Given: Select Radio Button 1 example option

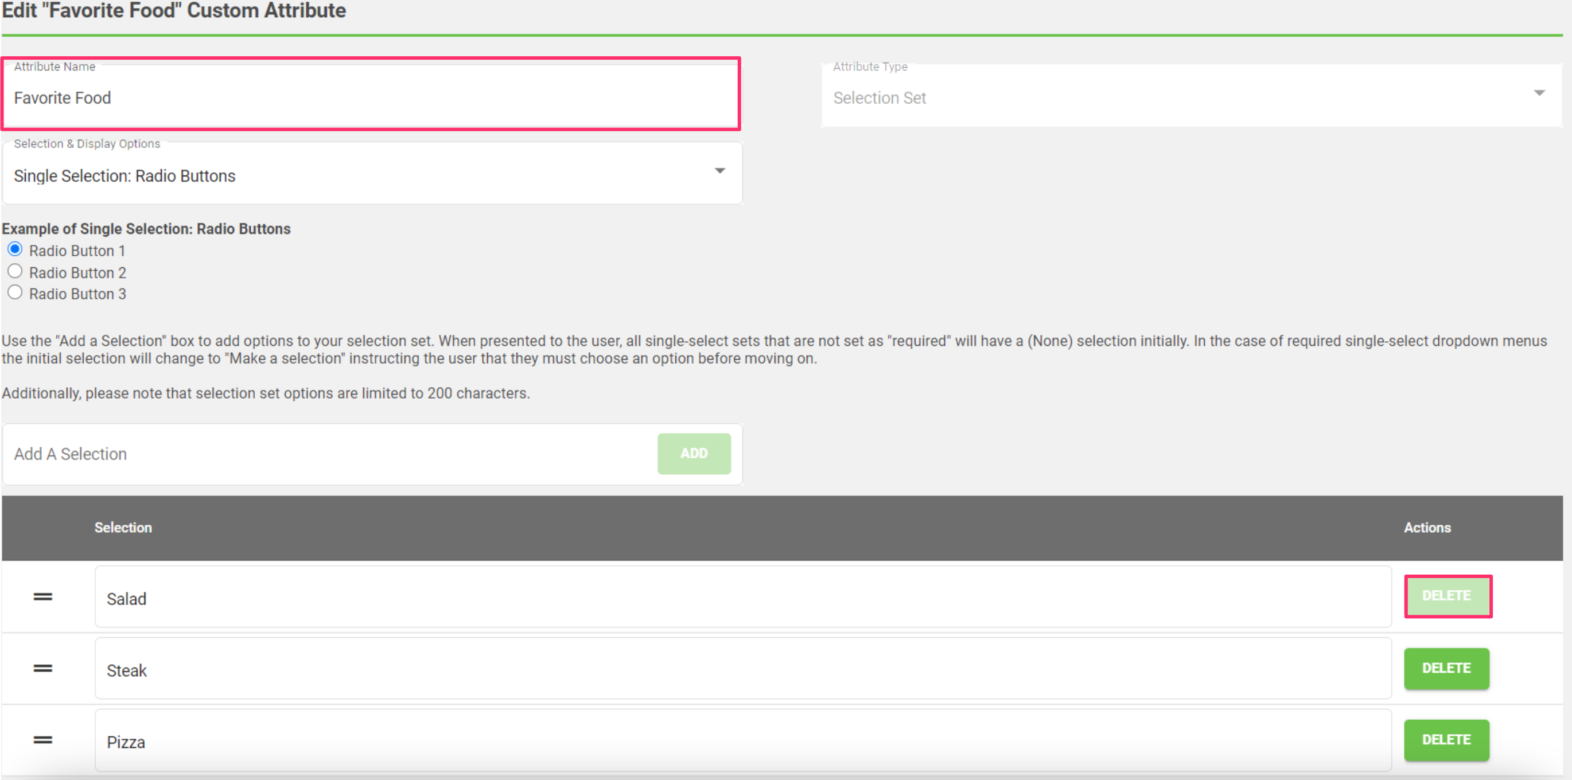Looking at the screenshot, I should 15,249.
